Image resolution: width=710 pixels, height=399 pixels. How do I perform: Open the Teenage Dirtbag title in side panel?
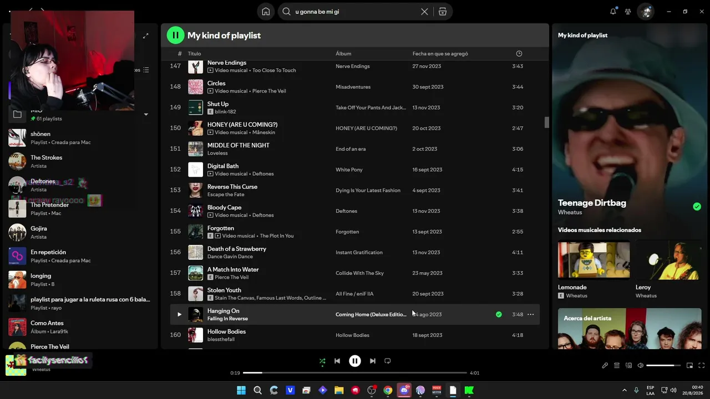(x=592, y=203)
